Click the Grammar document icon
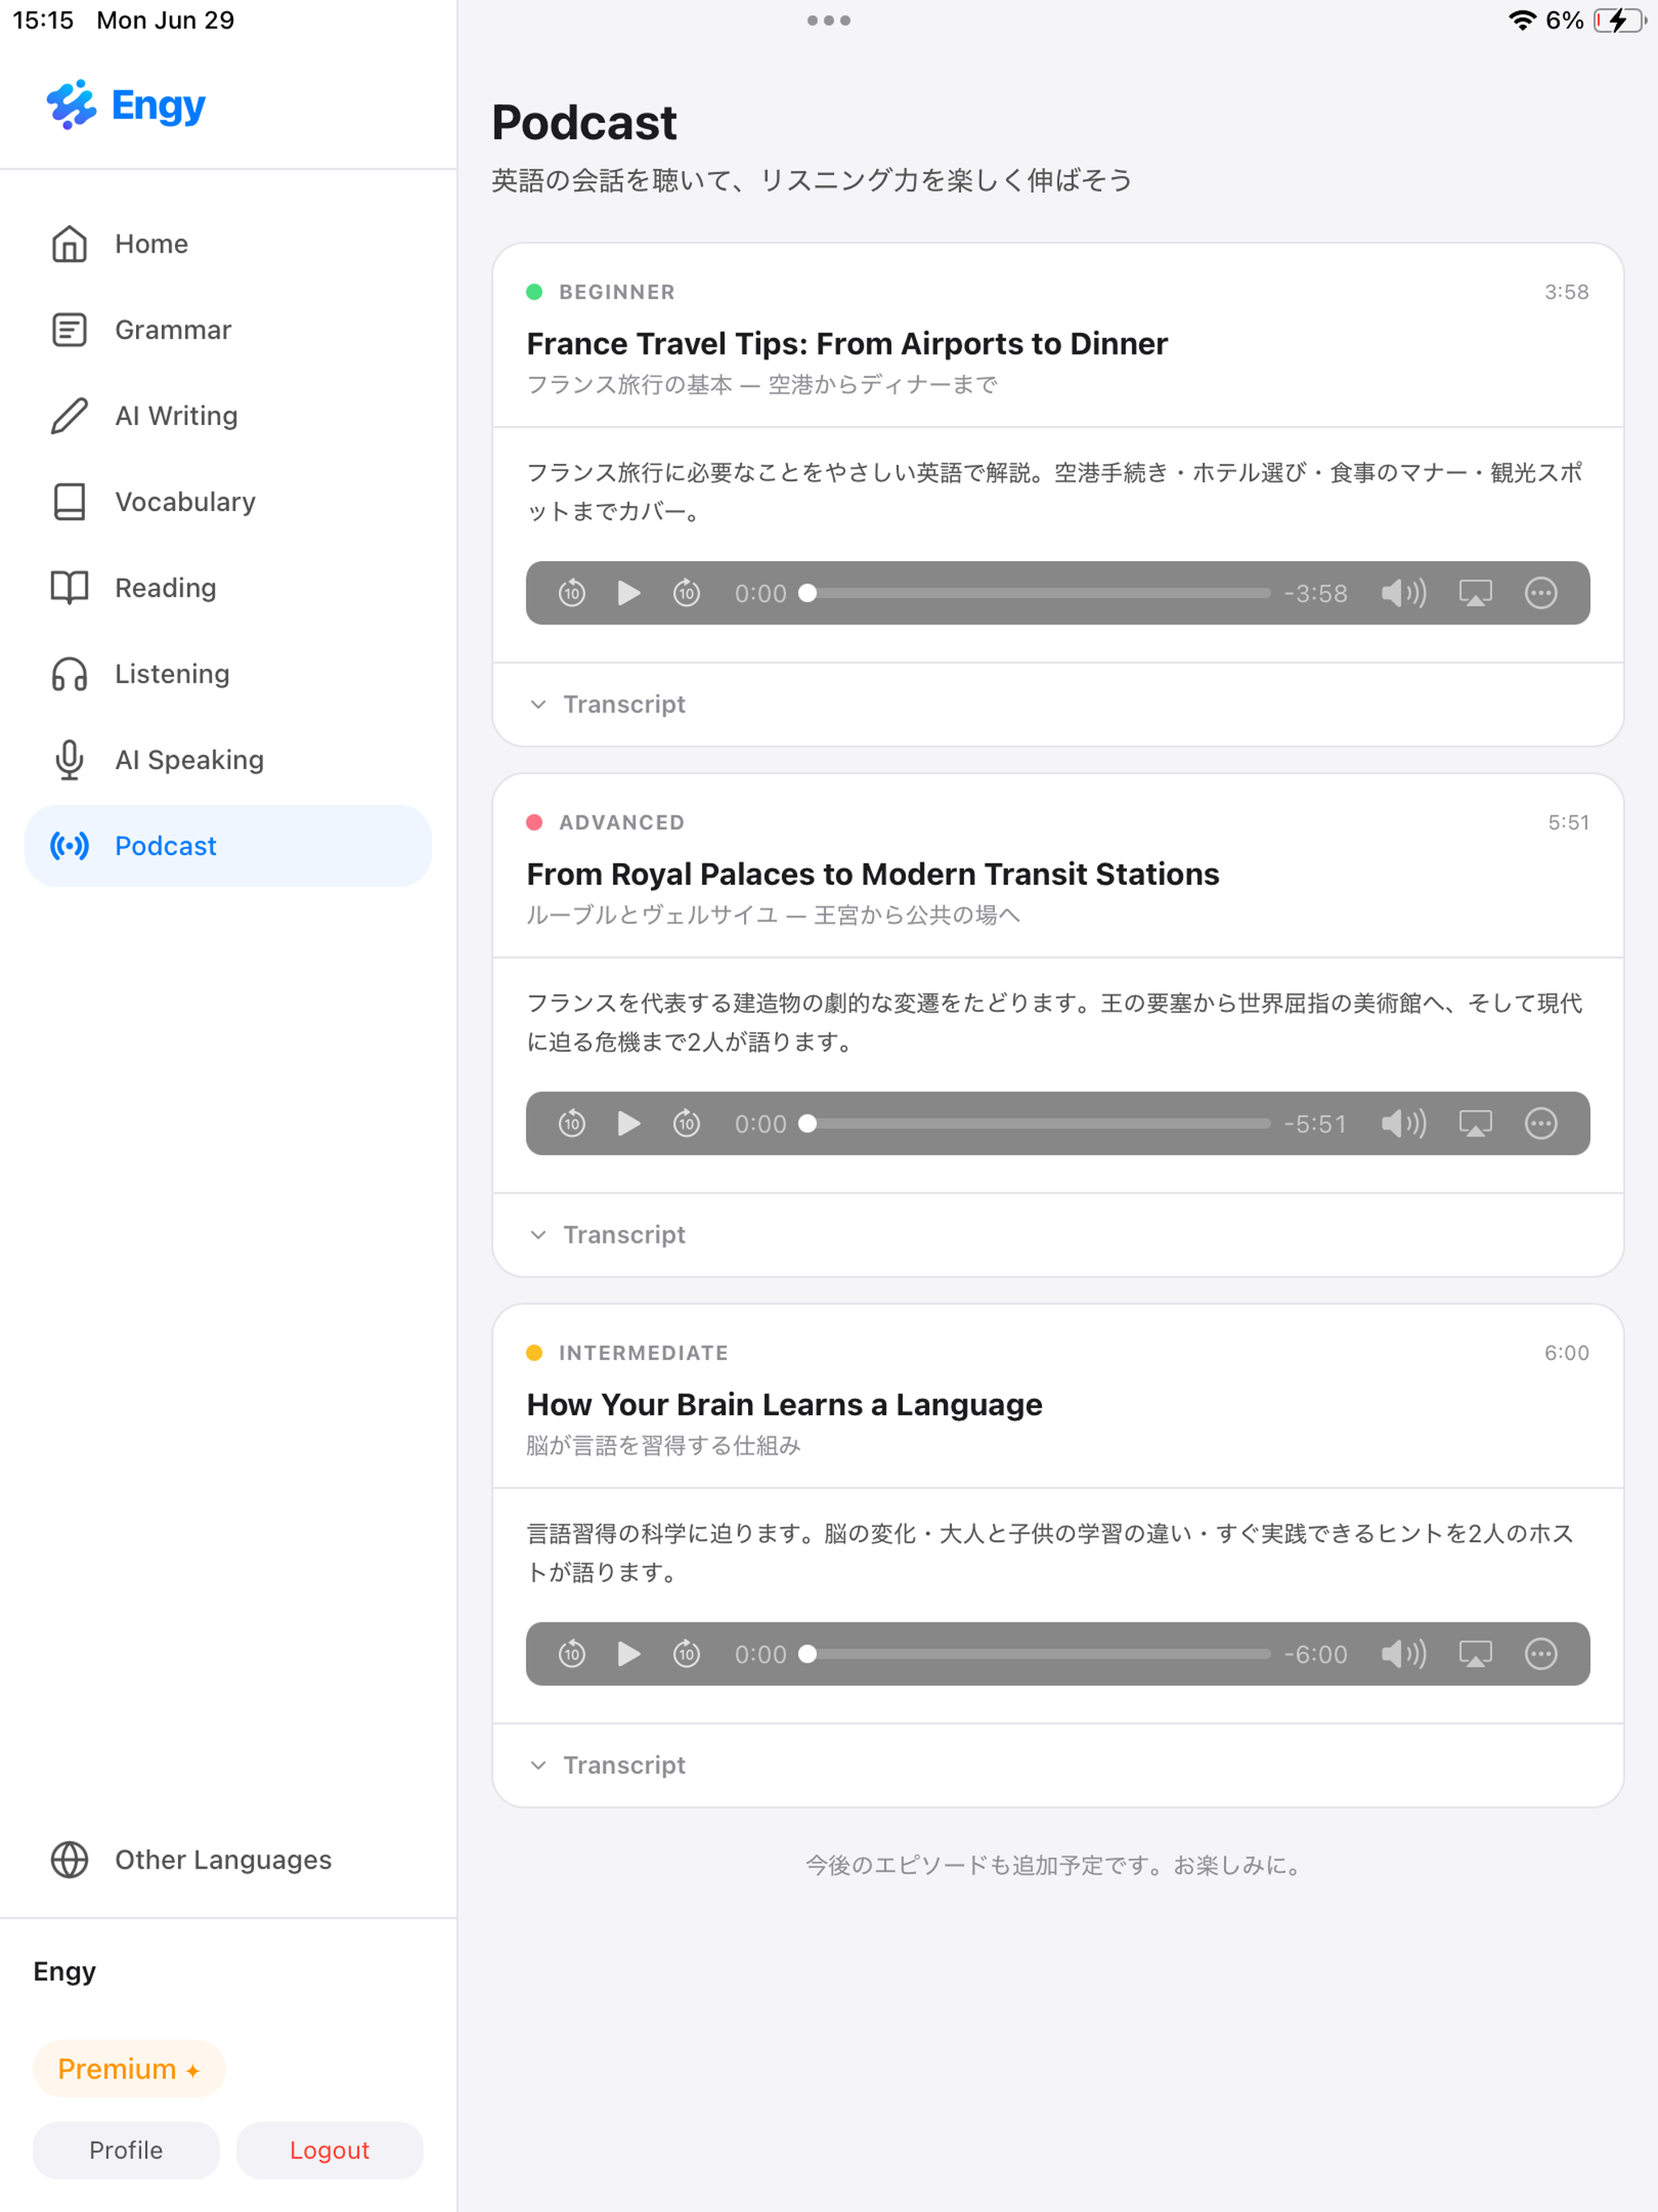The width and height of the screenshot is (1658, 2212). [x=69, y=330]
